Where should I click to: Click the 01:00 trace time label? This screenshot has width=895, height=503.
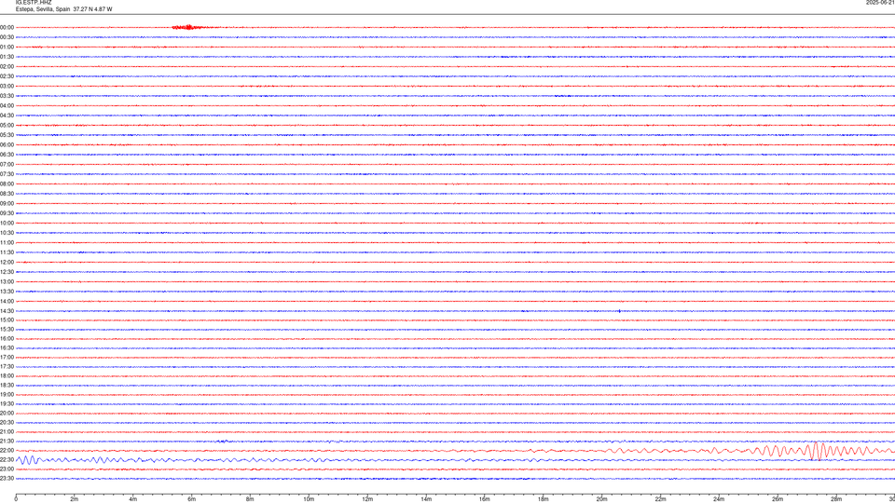click(7, 48)
